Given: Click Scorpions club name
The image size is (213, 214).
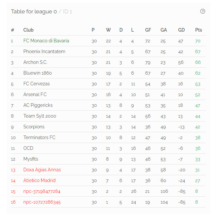Looking at the screenshot, I should pyautogui.click(x=34, y=127).
